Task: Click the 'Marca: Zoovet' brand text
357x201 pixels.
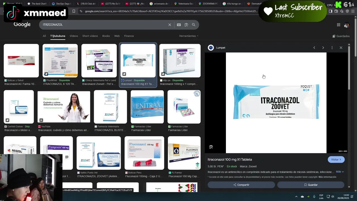Action: click(248, 166)
